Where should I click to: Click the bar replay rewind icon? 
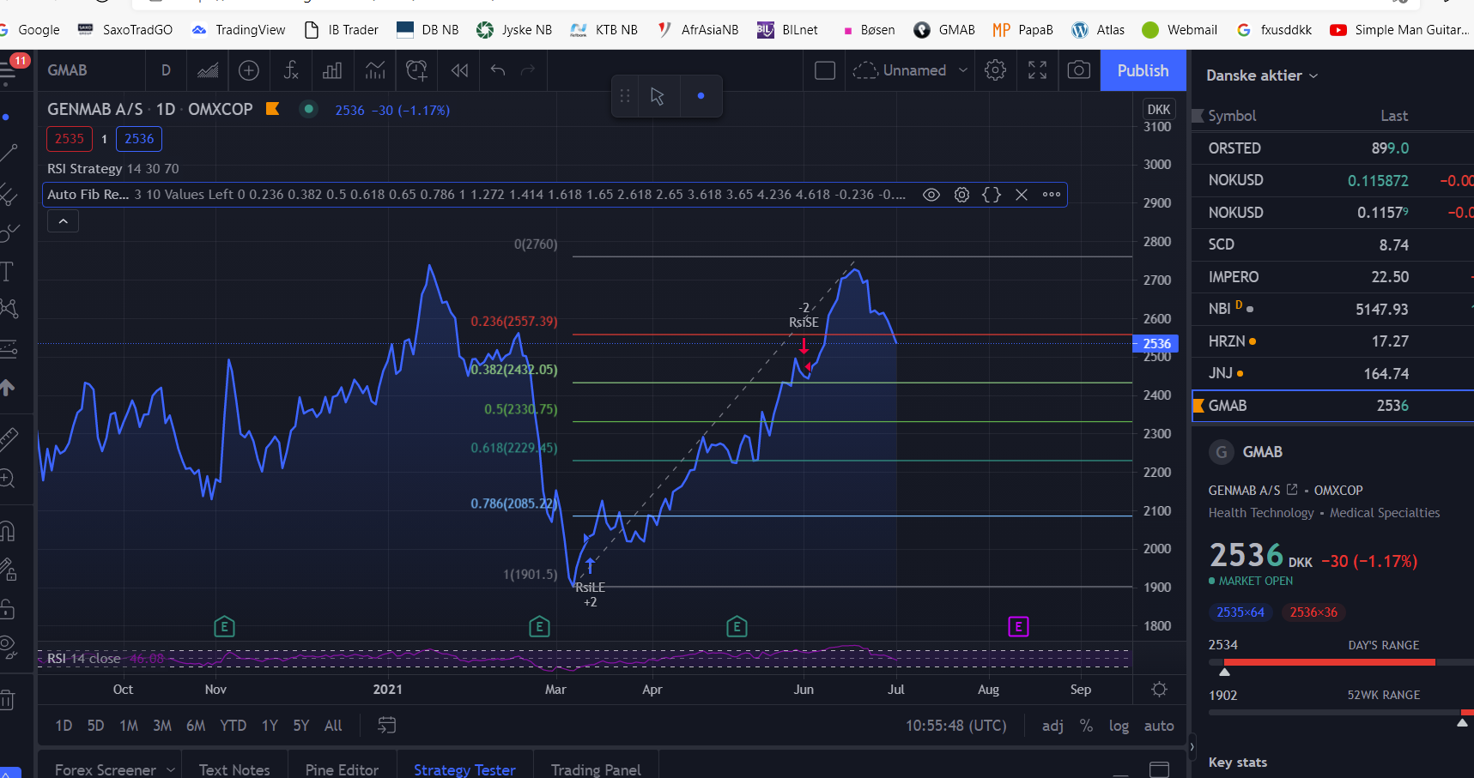tap(459, 70)
